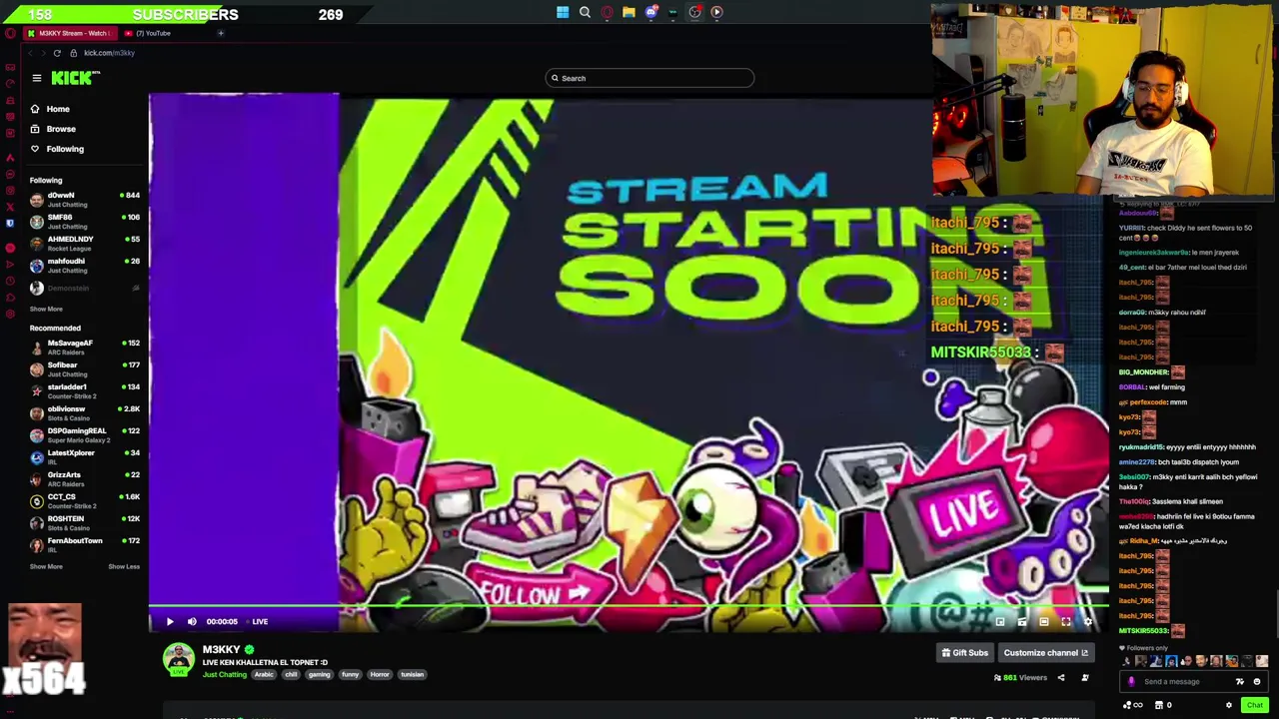Reload the kick.com page
1279x719 pixels.
57,53
